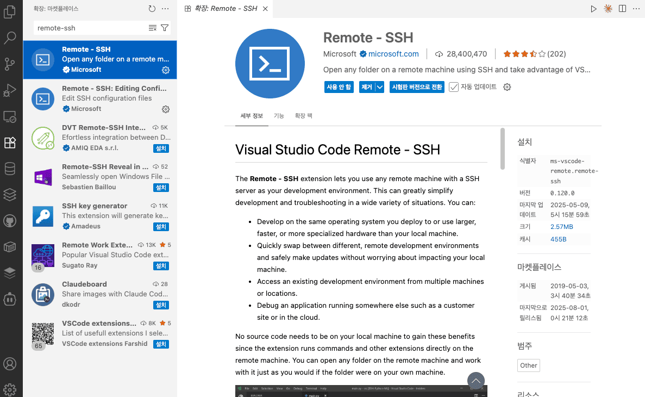Open the marketplace more actions menu
This screenshot has height=397, width=645.
pos(165,9)
